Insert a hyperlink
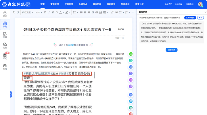 [113, 12]
